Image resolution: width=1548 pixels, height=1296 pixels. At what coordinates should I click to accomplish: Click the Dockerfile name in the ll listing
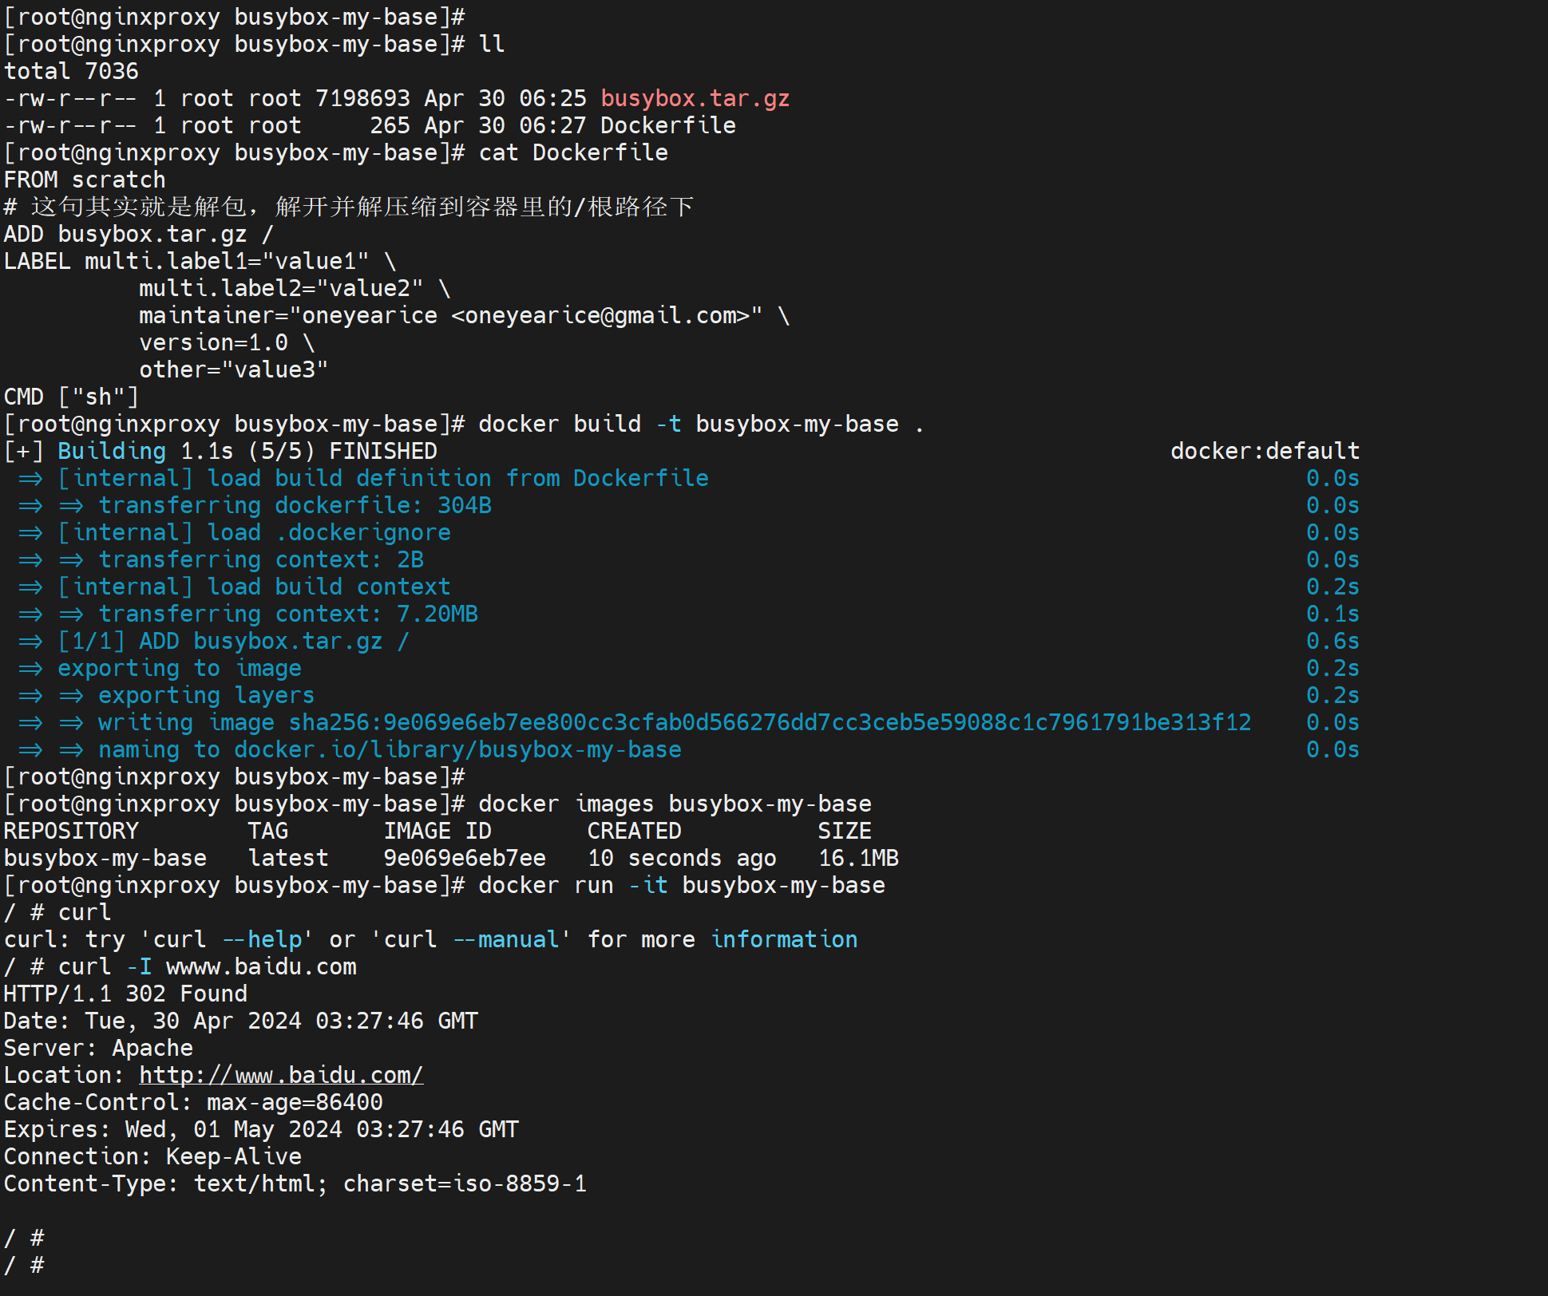667,125
